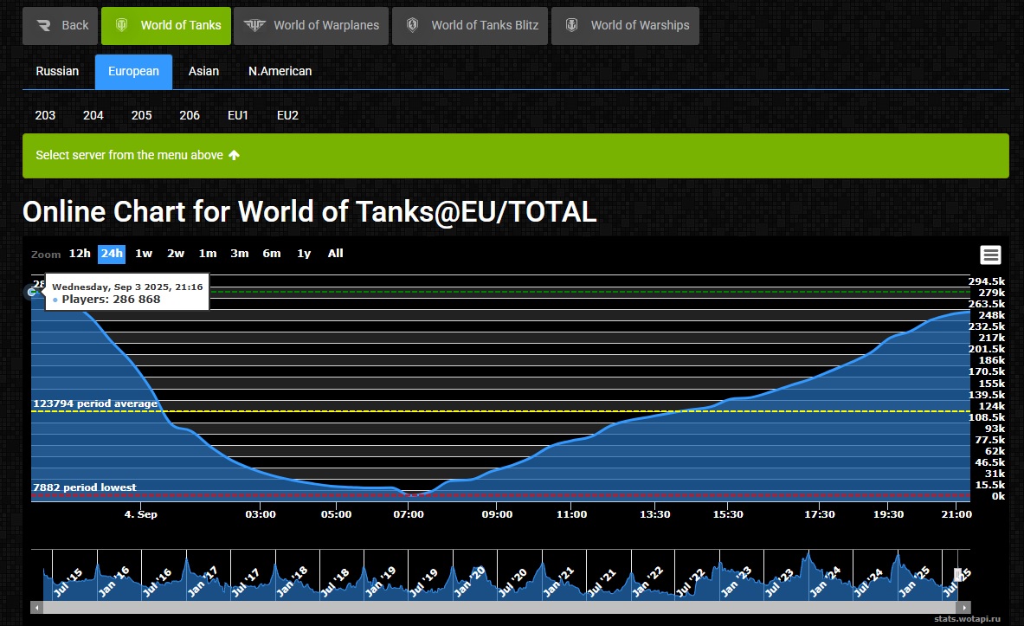
Task: Click the '19:30' x-axis label
Action: (889, 514)
